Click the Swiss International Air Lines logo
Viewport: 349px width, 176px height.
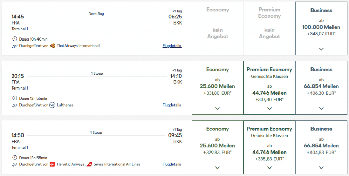tap(90, 164)
